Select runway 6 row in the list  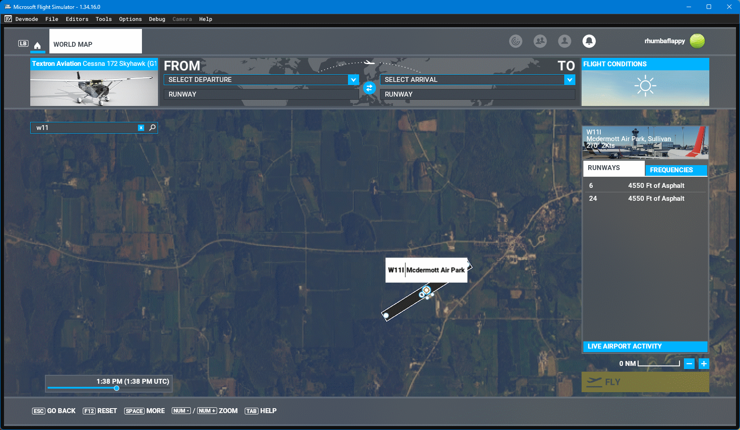point(645,186)
